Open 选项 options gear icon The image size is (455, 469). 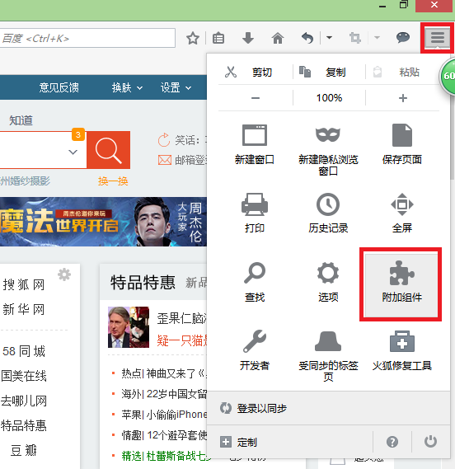point(328,273)
